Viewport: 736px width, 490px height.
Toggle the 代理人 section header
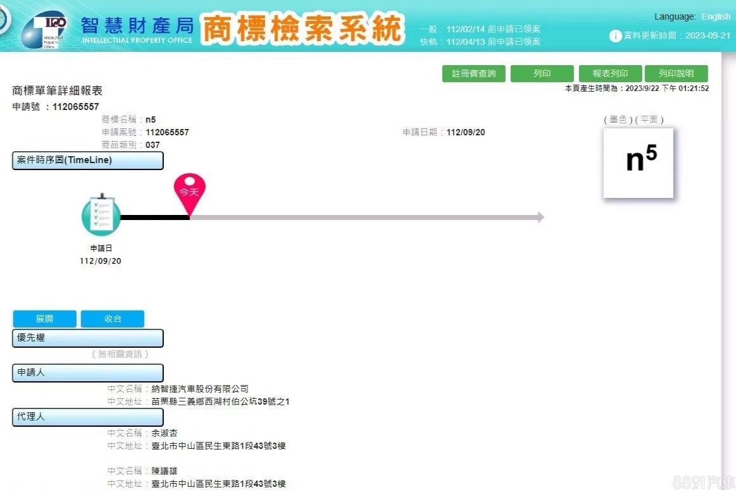click(88, 417)
